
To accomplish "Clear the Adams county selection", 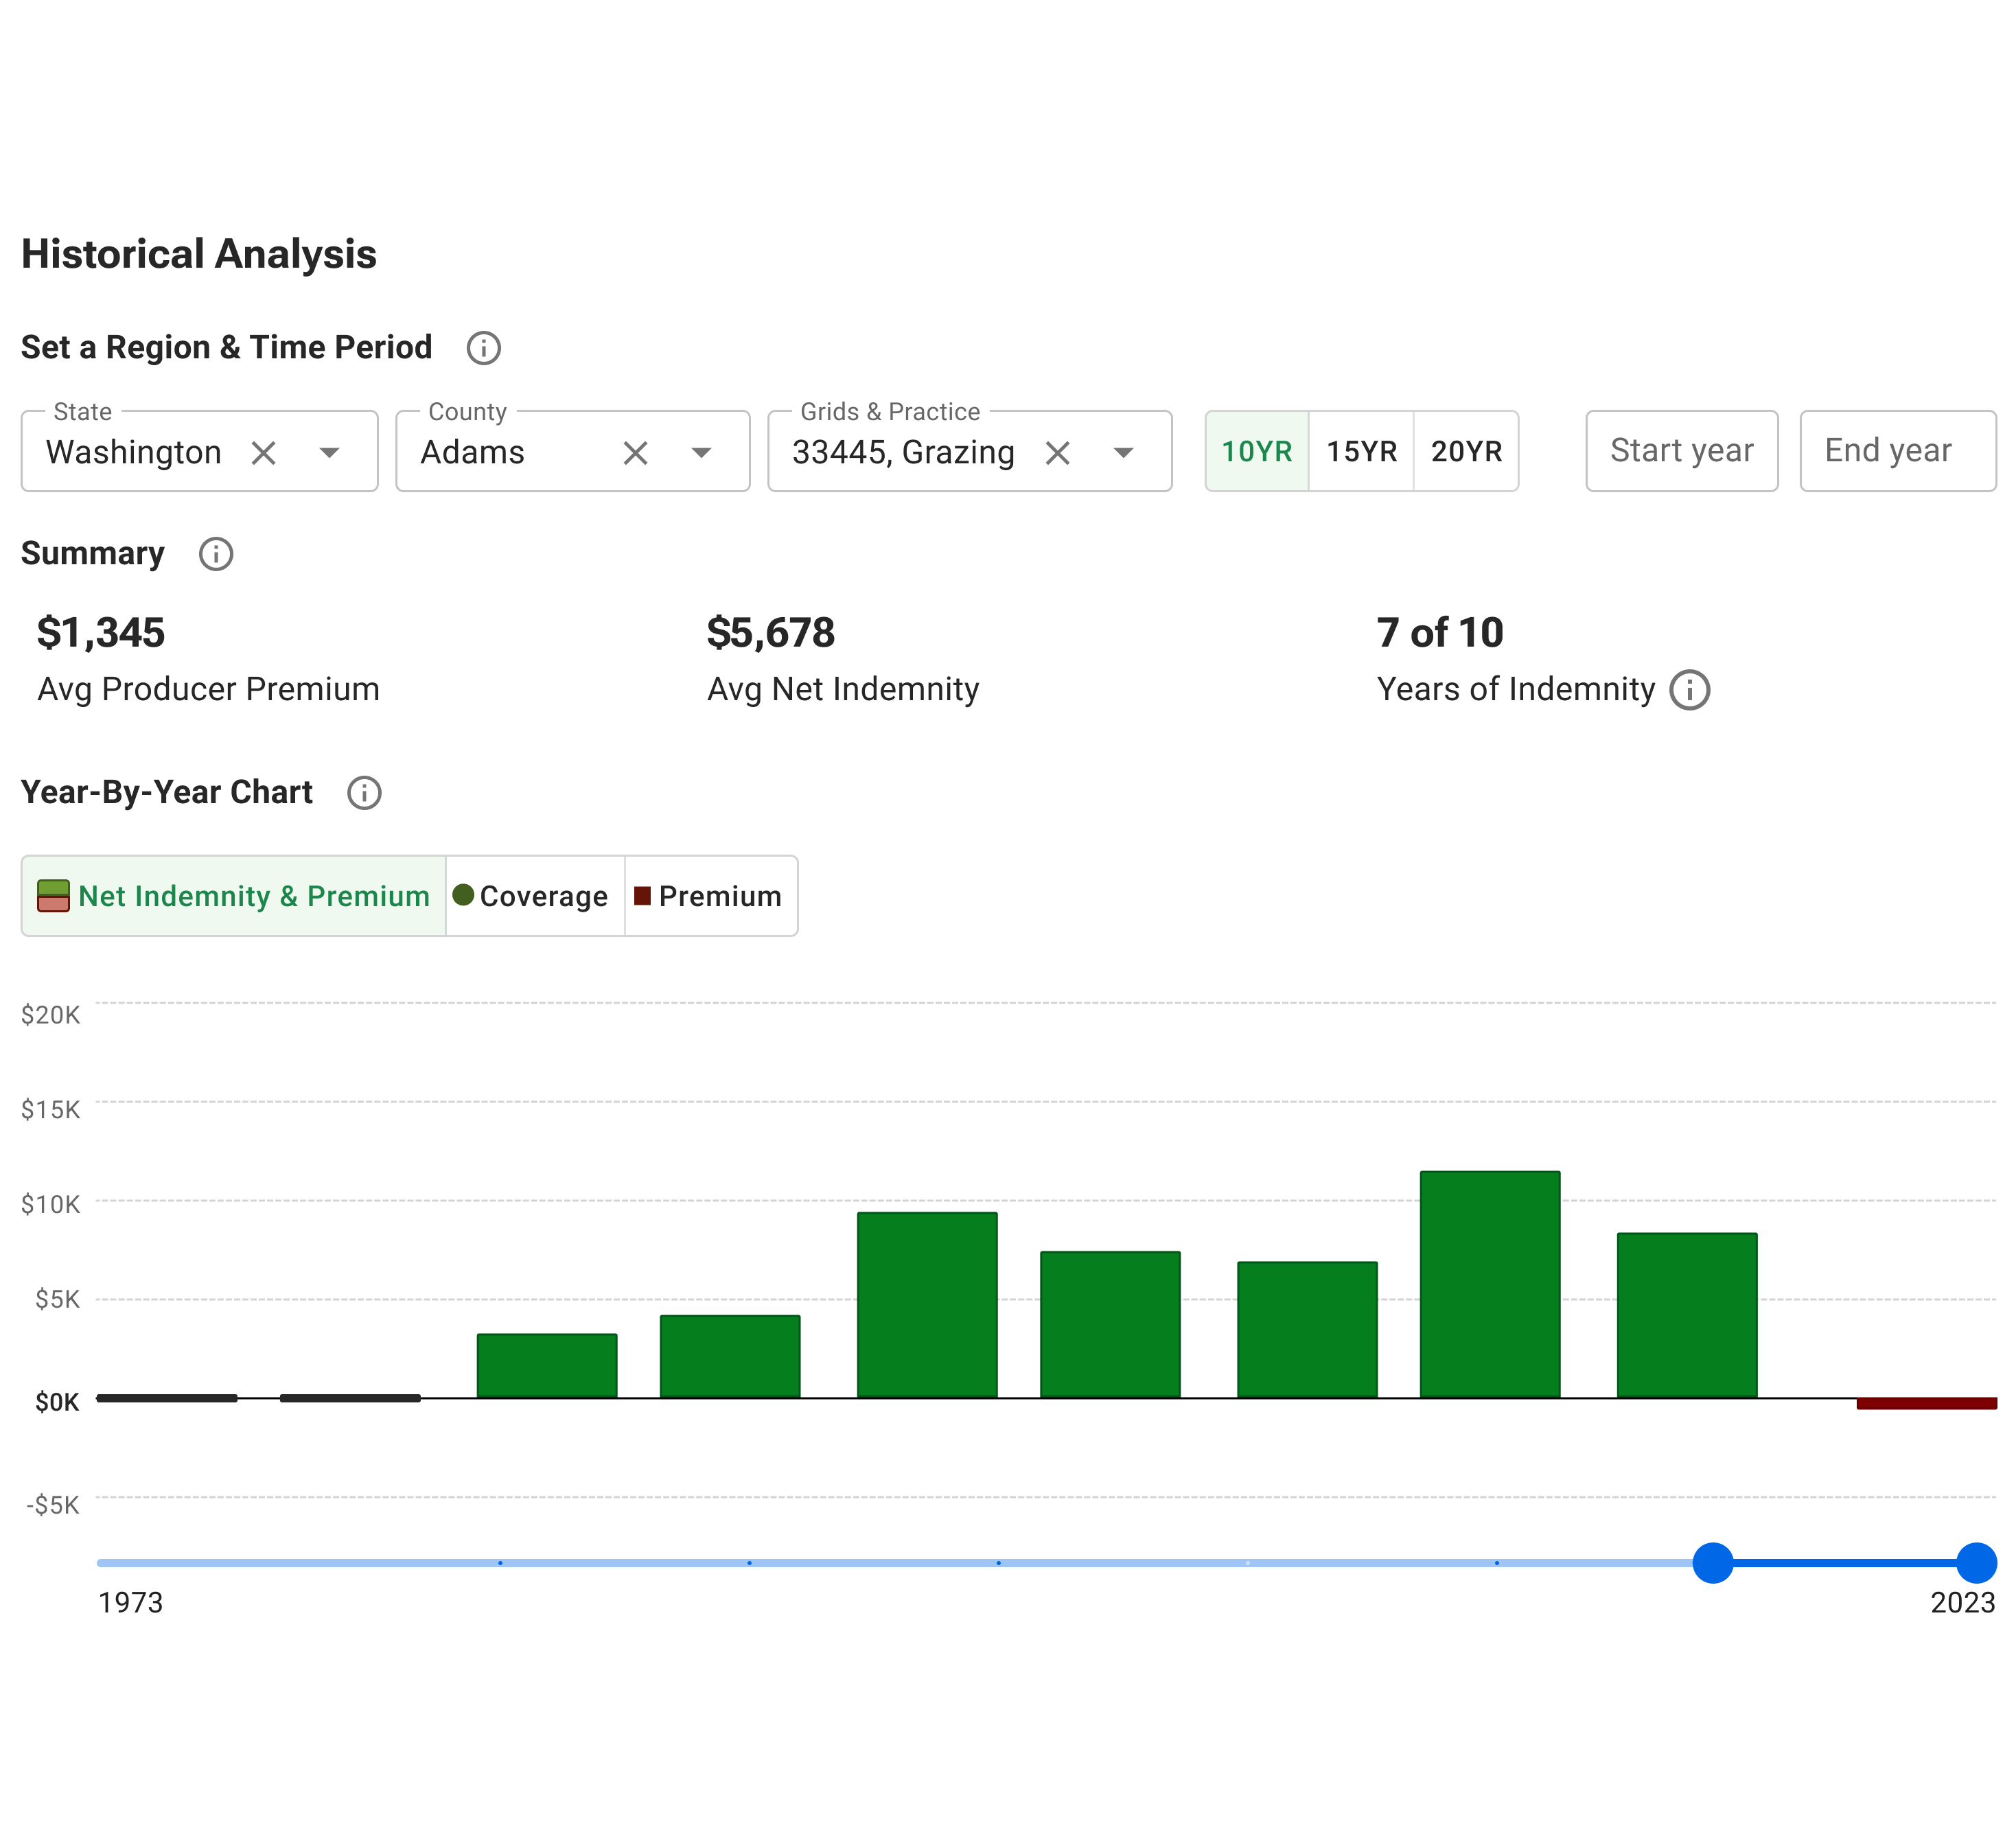I will tap(635, 453).
